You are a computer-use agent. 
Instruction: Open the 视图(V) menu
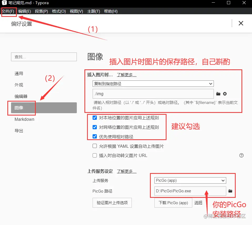click(x=76, y=11)
